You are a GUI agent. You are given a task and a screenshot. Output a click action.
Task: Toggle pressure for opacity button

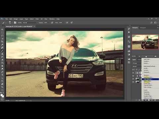click(x=52, y=22)
